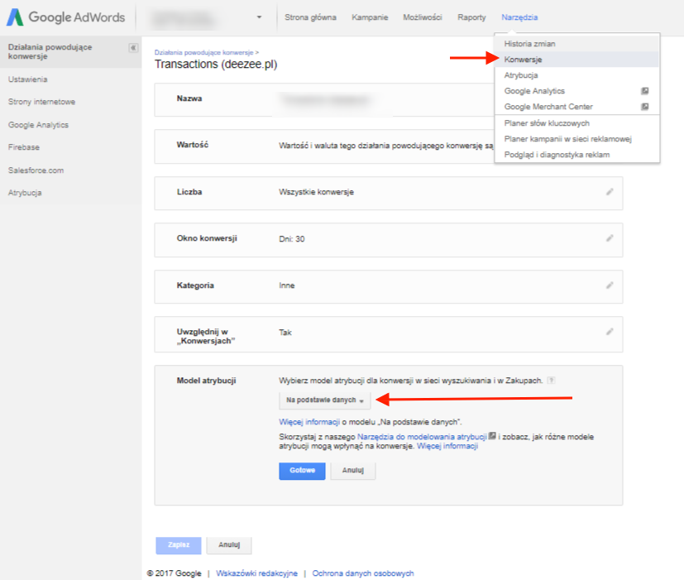
Task: Click the Google AdWords logo
Action: pyautogui.click(x=66, y=17)
